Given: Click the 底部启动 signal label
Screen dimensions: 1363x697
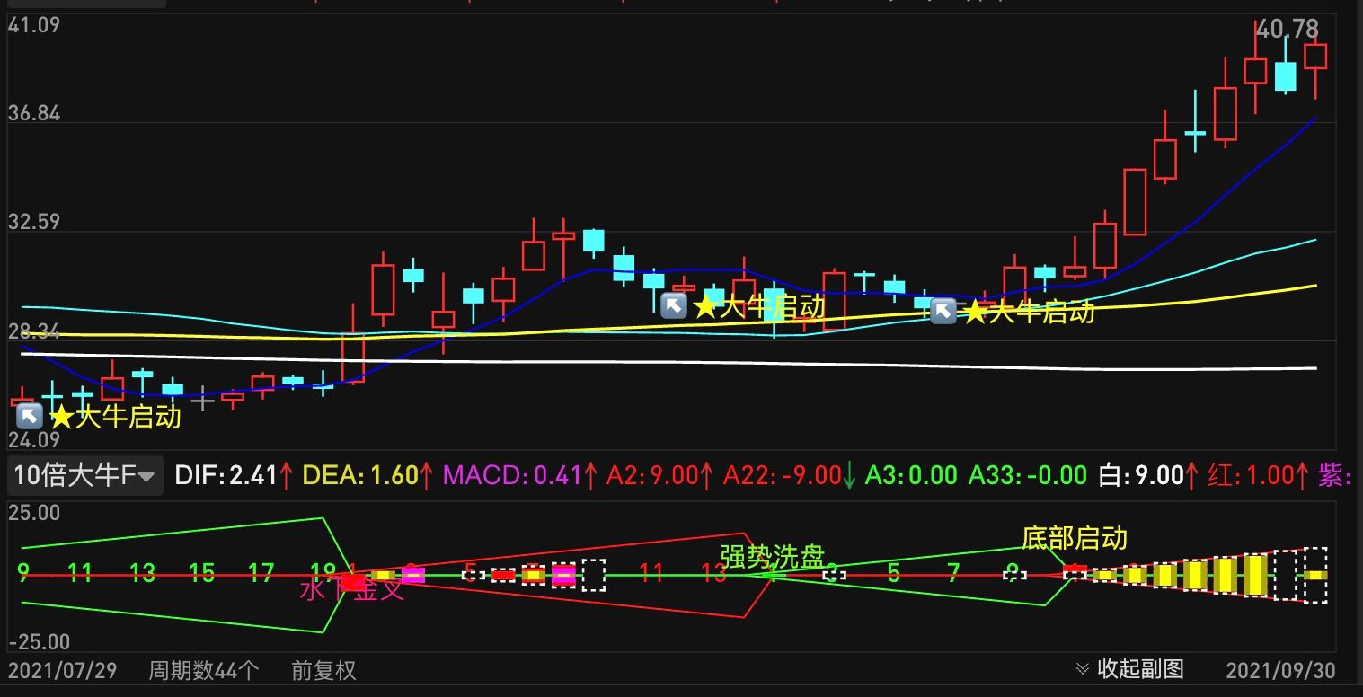Looking at the screenshot, I should click(1075, 538).
